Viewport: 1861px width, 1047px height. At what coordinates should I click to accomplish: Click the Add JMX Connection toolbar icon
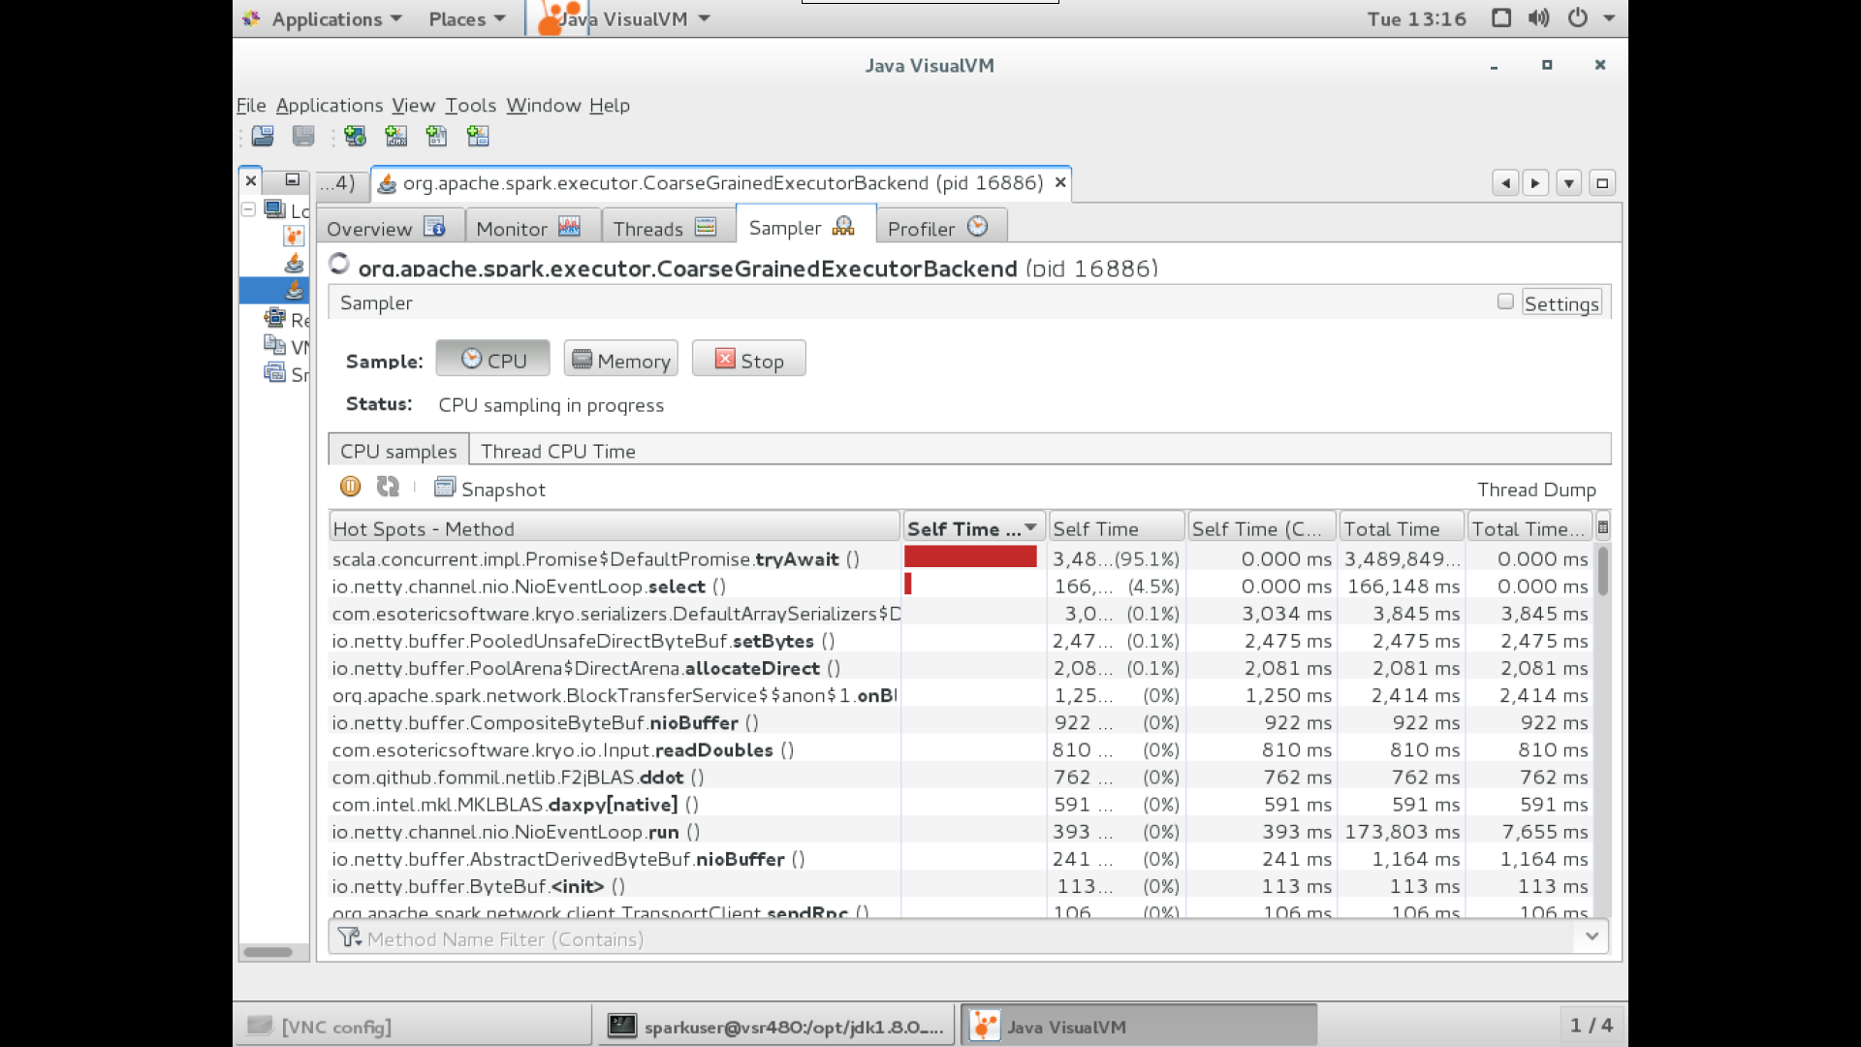click(395, 136)
